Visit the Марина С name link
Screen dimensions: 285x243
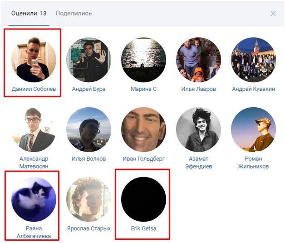pyautogui.click(x=143, y=89)
